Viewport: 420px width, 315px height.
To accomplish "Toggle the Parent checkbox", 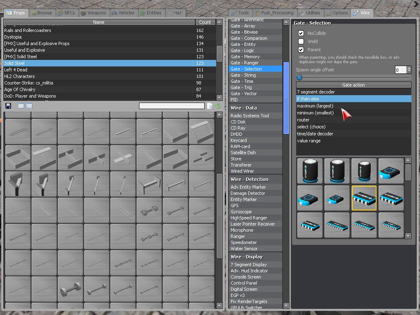I will [301, 50].
